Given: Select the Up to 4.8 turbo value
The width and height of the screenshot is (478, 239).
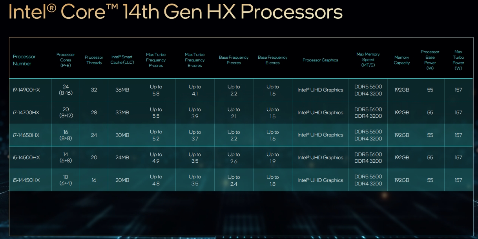Looking at the screenshot, I should tap(156, 180).
